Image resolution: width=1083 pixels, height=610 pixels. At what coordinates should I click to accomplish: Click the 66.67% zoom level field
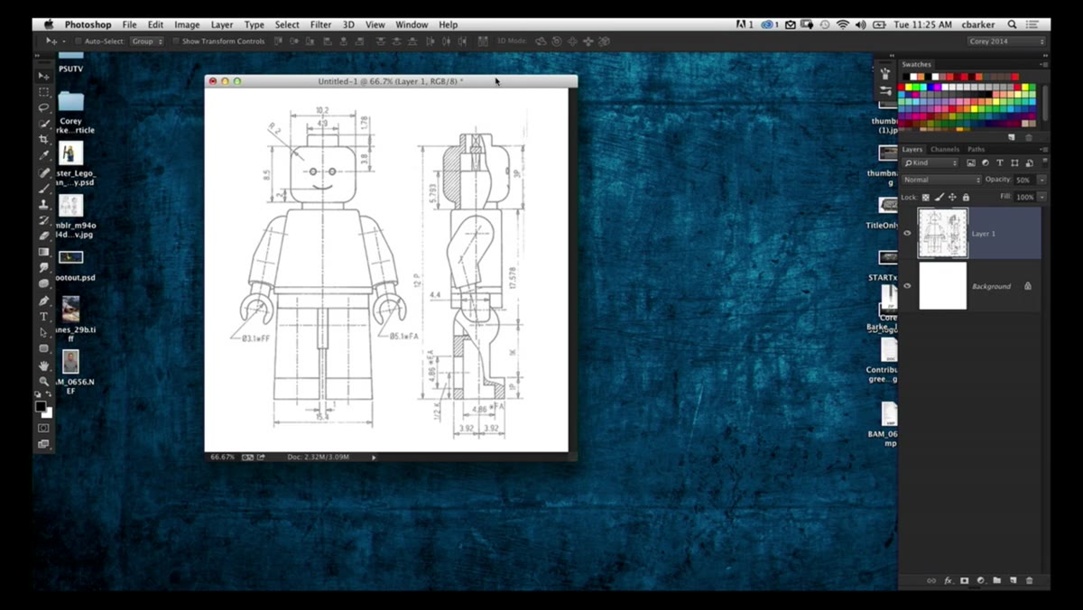222,457
